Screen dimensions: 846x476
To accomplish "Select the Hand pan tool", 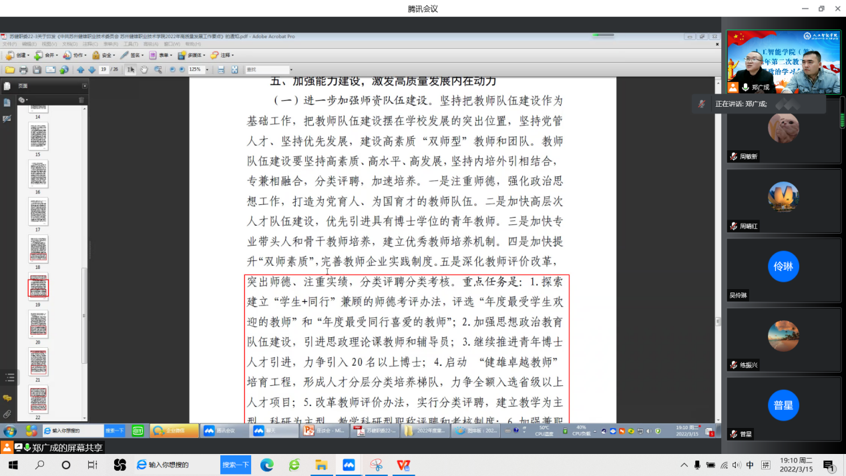I will (x=144, y=69).
